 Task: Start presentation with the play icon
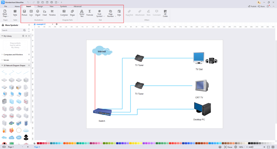click(236, 147)
